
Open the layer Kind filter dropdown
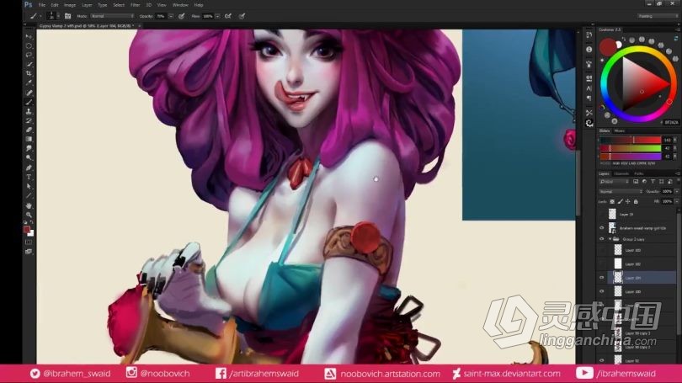click(614, 181)
